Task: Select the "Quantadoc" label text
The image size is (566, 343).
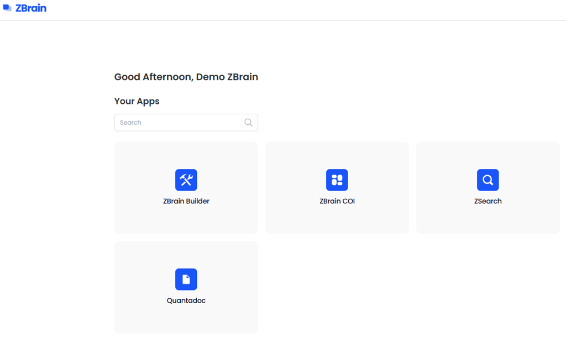Action: [x=186, y=300]
